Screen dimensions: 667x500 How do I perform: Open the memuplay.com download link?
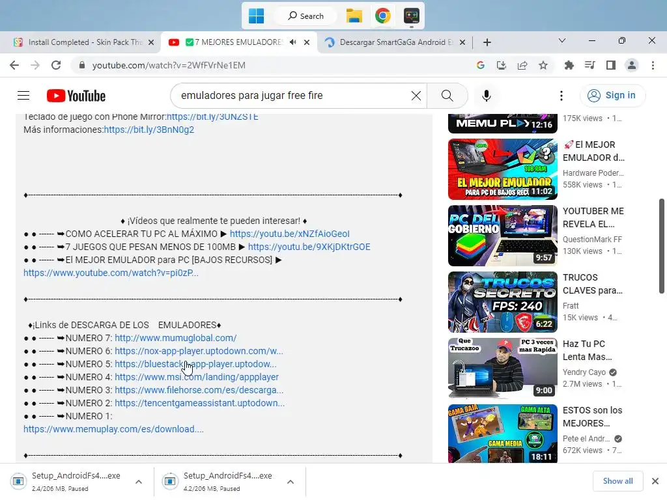coord(113,430)
